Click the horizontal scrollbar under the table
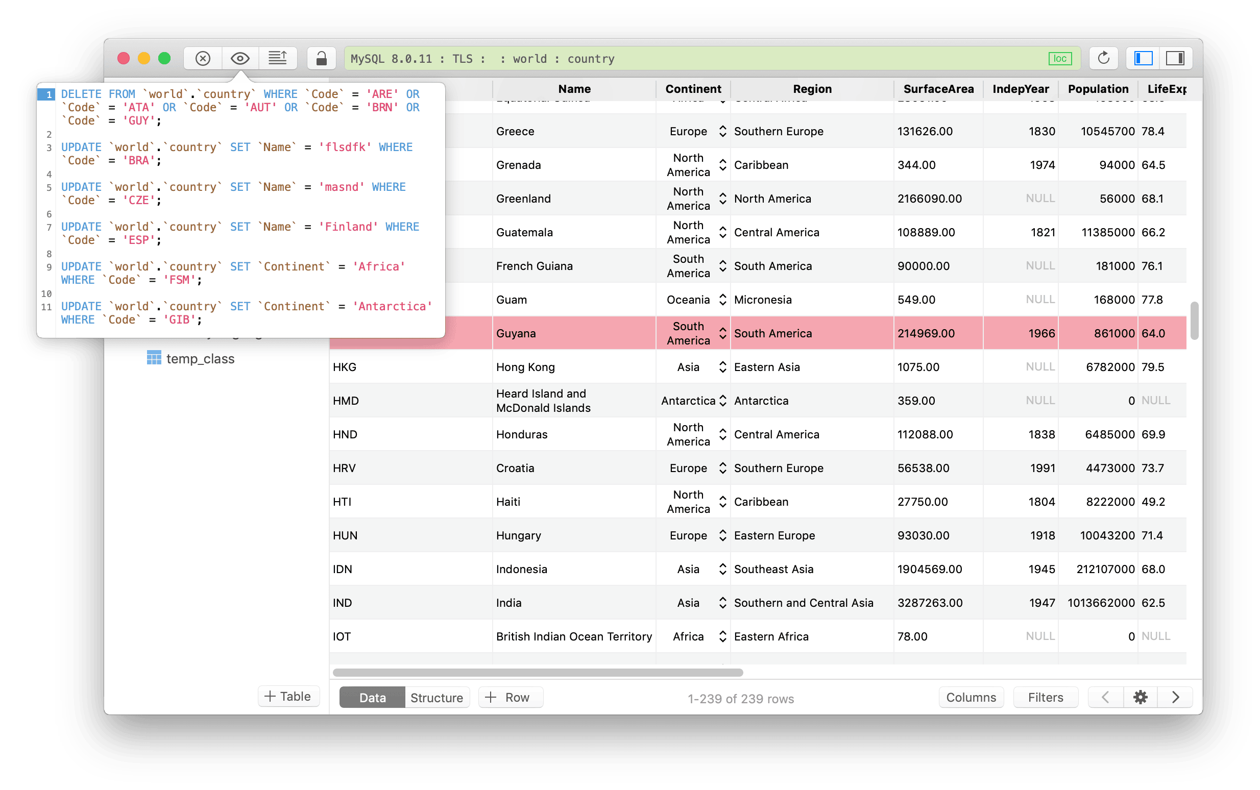 [538, 673]
